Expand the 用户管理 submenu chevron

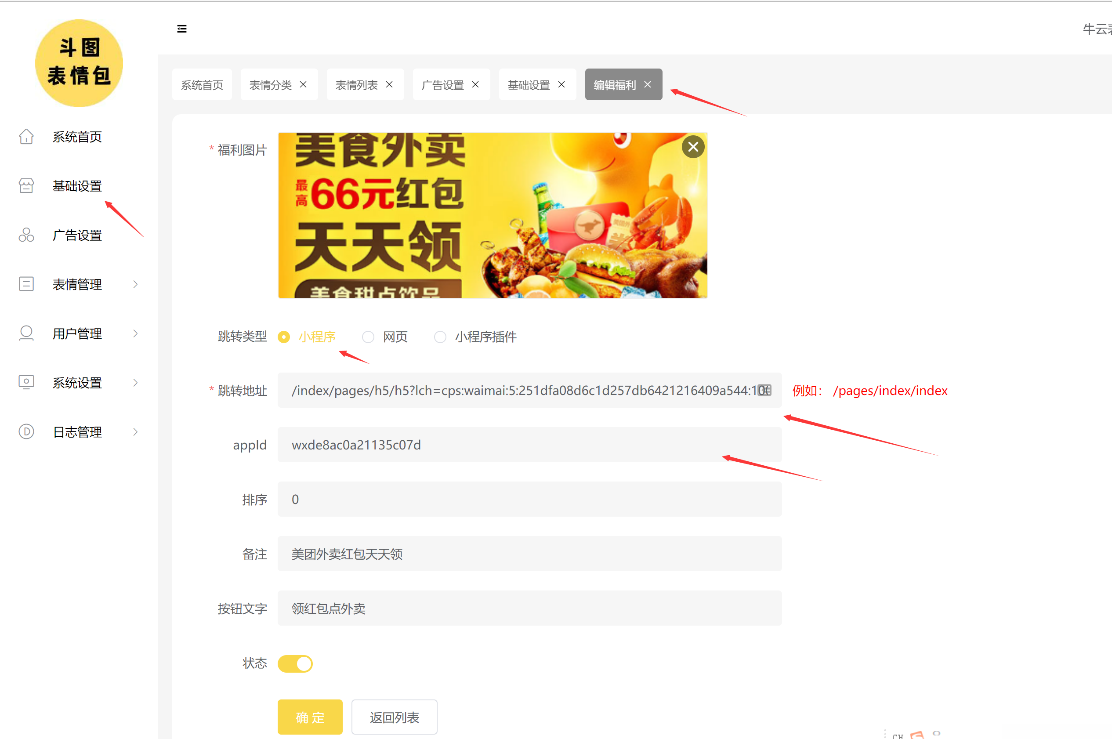(136, 333)
